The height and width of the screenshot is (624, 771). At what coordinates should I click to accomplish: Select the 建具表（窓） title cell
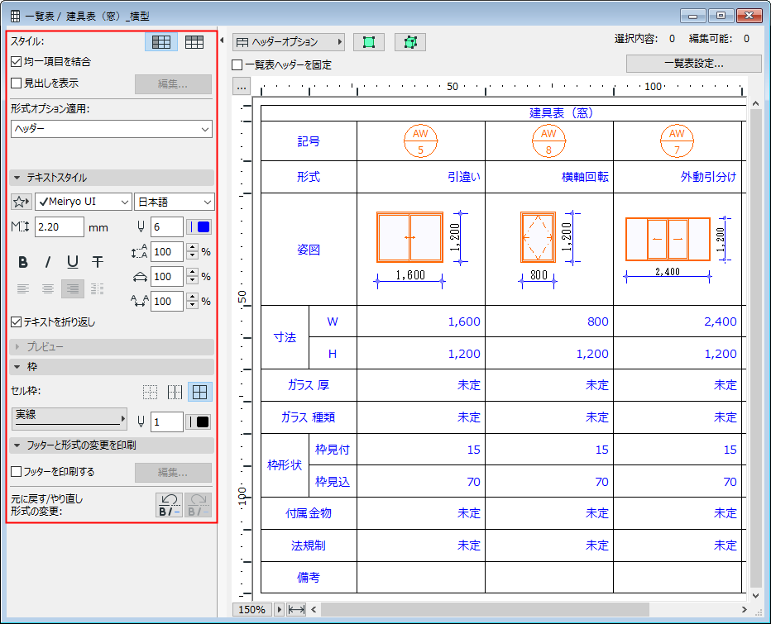pyautogui.click(x=561, y=113)
